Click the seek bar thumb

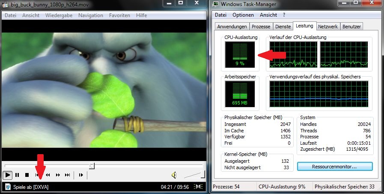92,166
